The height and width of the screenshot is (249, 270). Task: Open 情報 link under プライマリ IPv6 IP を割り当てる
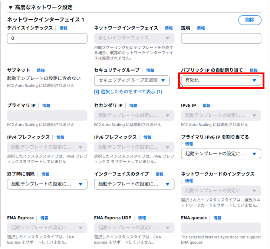[189, 144]
